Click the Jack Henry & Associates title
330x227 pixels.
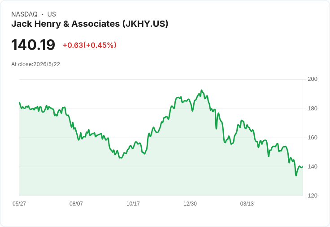pos(90,24)
